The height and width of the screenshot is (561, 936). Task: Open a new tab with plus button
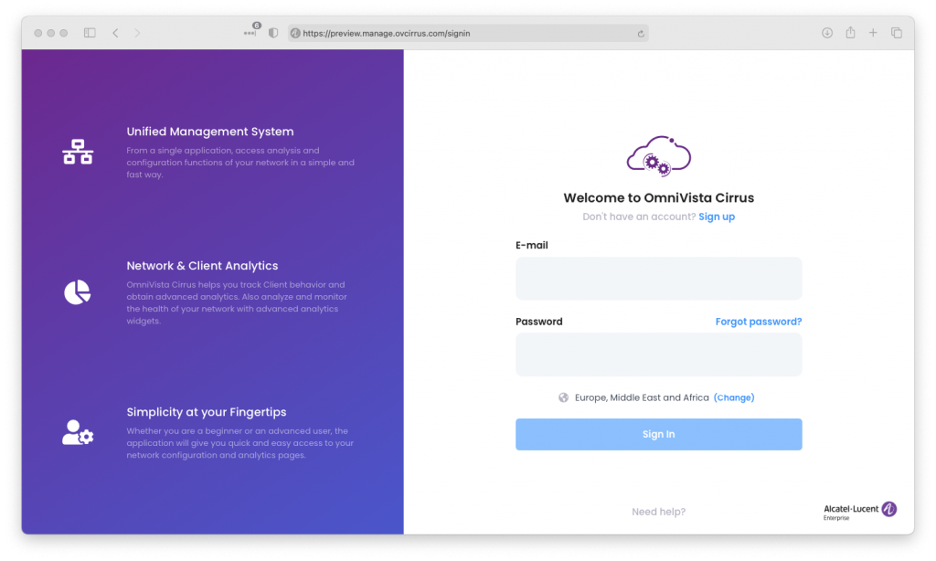tap(873, 33)
